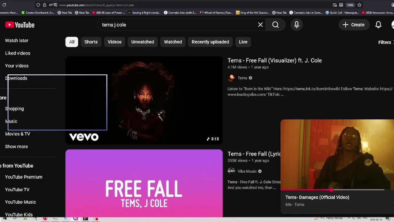Select the Shorts filter chip
Screen dimensions: 394x222
click(91, 42)
